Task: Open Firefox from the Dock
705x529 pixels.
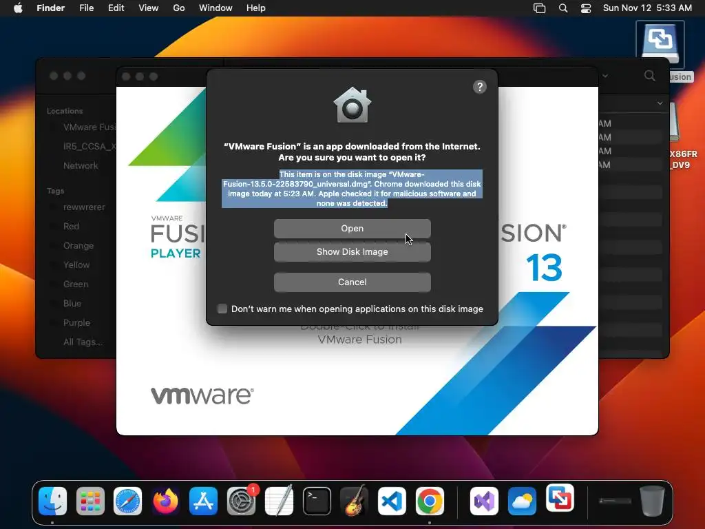Action: (165, 501)
